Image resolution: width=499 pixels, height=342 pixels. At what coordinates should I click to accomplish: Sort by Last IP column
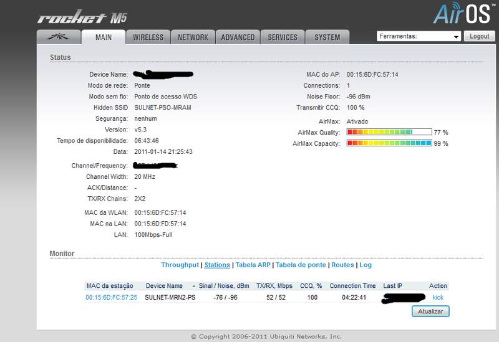click(x=393, y=286)
